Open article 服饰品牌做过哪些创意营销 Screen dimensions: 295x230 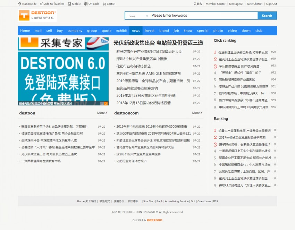point(137,88)
